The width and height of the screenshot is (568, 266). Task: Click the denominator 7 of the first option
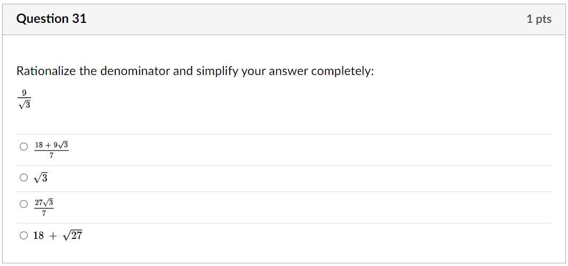(x=51, y=155)
